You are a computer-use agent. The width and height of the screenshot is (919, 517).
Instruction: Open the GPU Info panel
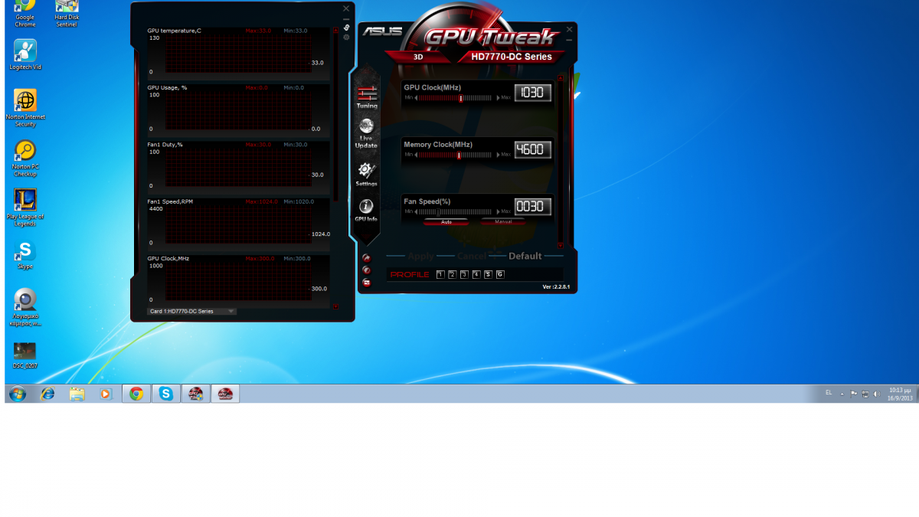point(366,210)
